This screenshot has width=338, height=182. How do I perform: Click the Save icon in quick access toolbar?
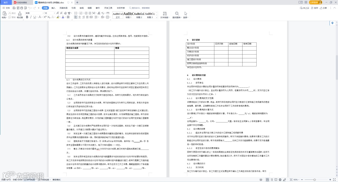tap(14, 8)
